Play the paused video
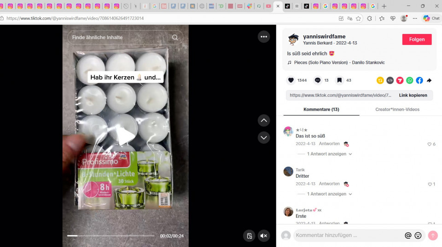Viewport: 442px width, 247px height. click(125, 136)
